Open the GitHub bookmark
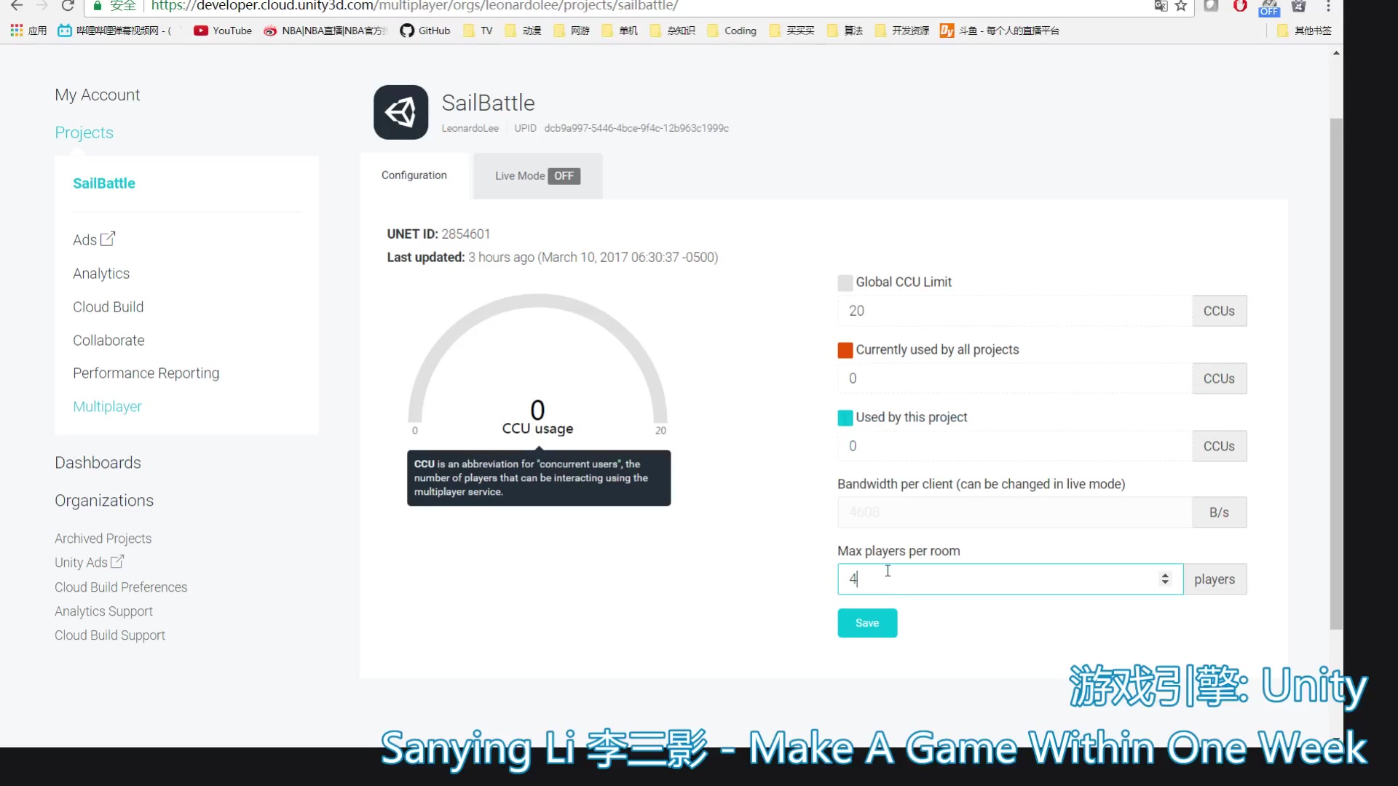The width and height of the screenshot is (1398, 786). point(425,31)
